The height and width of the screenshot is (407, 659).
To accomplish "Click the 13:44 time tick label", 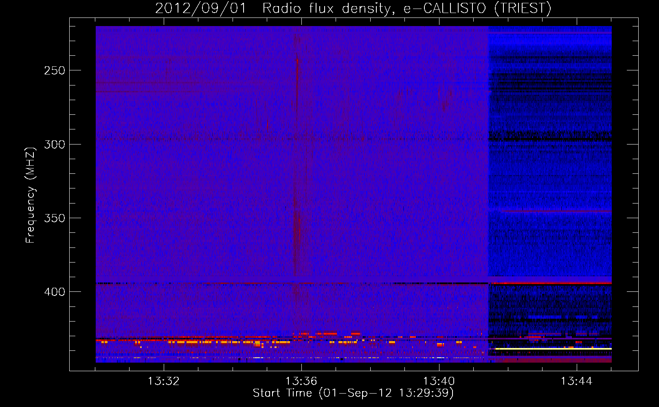I will click(577, 381).
